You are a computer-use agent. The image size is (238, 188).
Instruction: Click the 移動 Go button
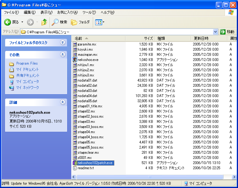227,32
